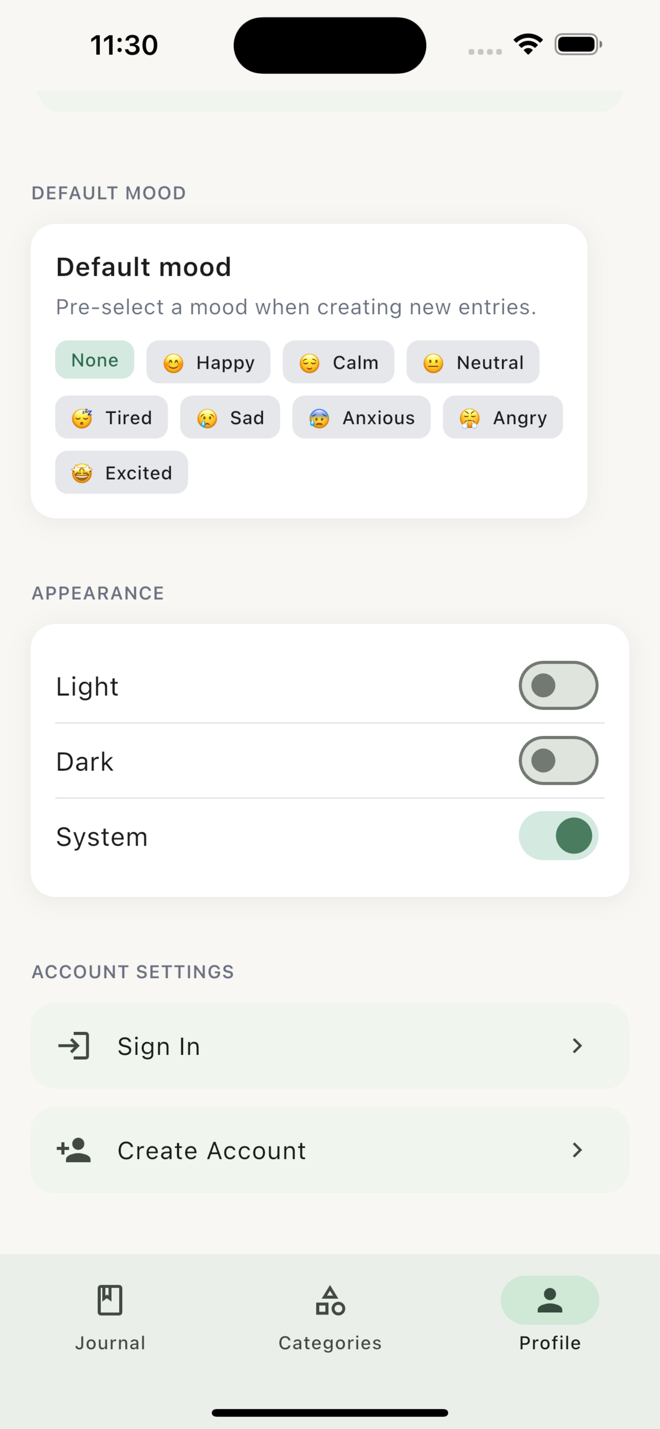
Task: Switch to the Categories tab label
Action: click(331, 1343)
